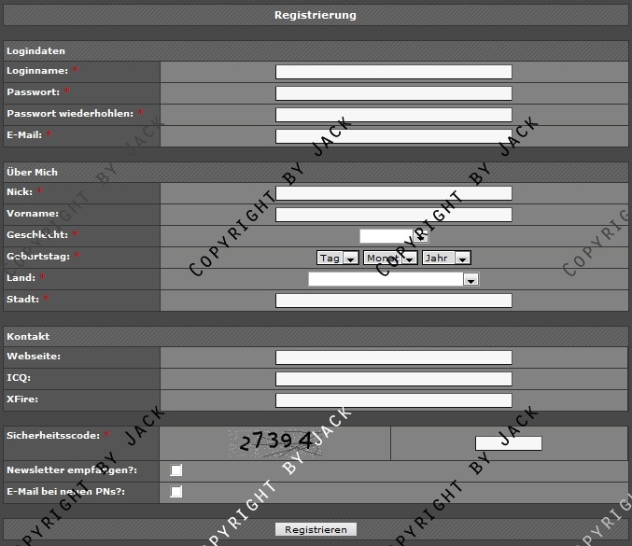Focus the Nick text field
The image size is (632, 546).
point(393,193)
